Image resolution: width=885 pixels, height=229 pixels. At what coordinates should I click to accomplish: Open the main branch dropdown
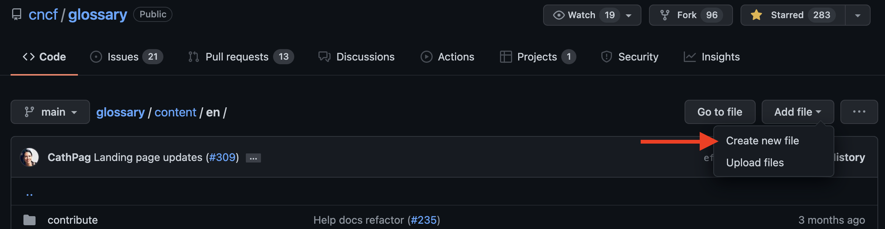(x=50, y=112)
